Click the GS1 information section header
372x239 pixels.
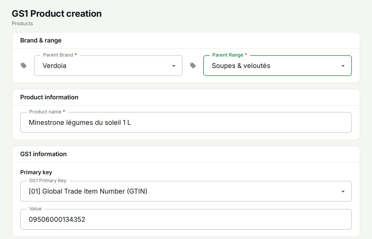[43, 154]
